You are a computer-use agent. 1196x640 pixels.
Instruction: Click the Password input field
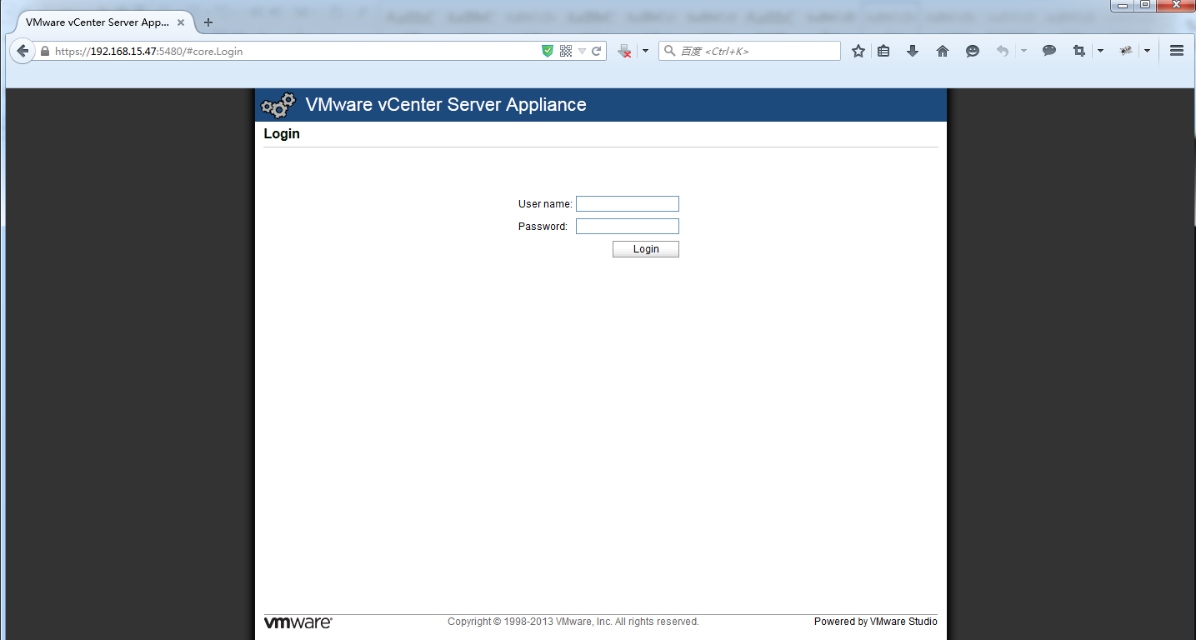tap(628, 227)
